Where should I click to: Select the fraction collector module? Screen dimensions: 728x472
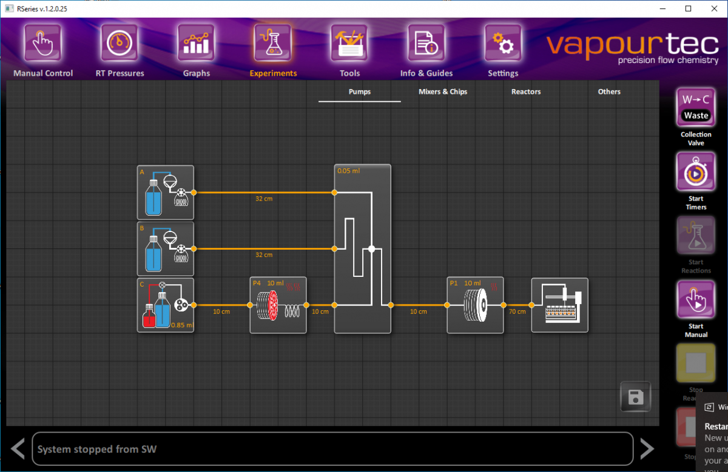(559, 305)
